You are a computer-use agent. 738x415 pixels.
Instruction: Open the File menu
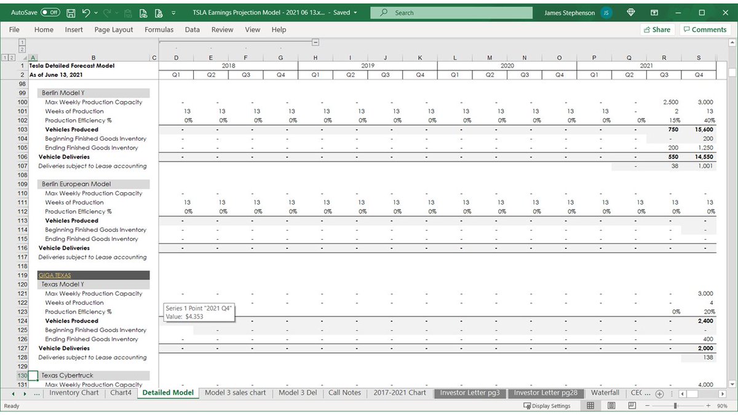click(14, 30)
